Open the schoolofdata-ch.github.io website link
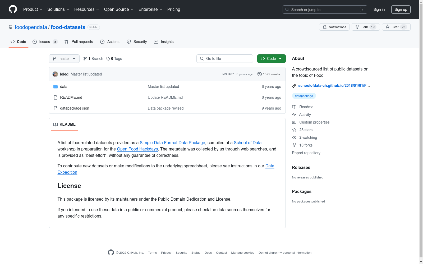 tap(334, 86)
